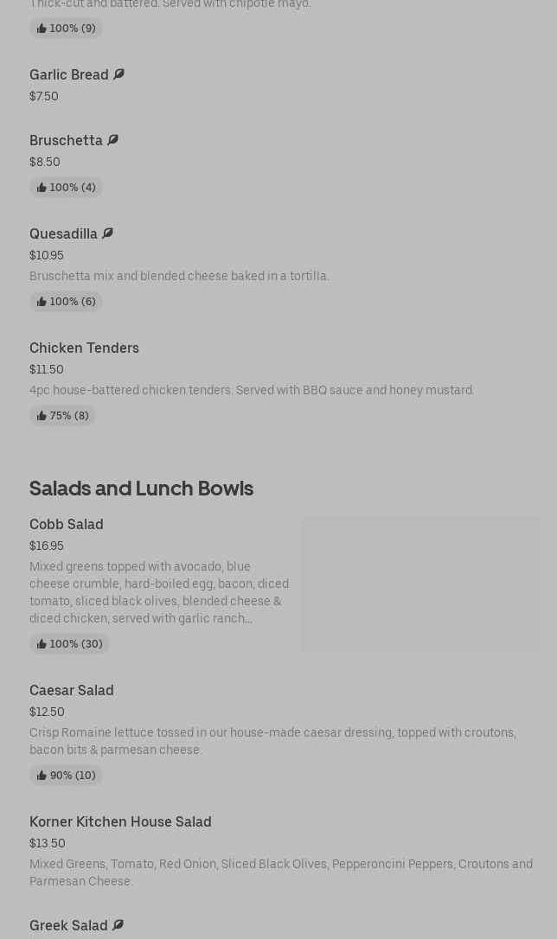557x939 pixels.
Task: Click the 100% (9) rating badge
Action: pyautogui.click(x=66, y=29)
